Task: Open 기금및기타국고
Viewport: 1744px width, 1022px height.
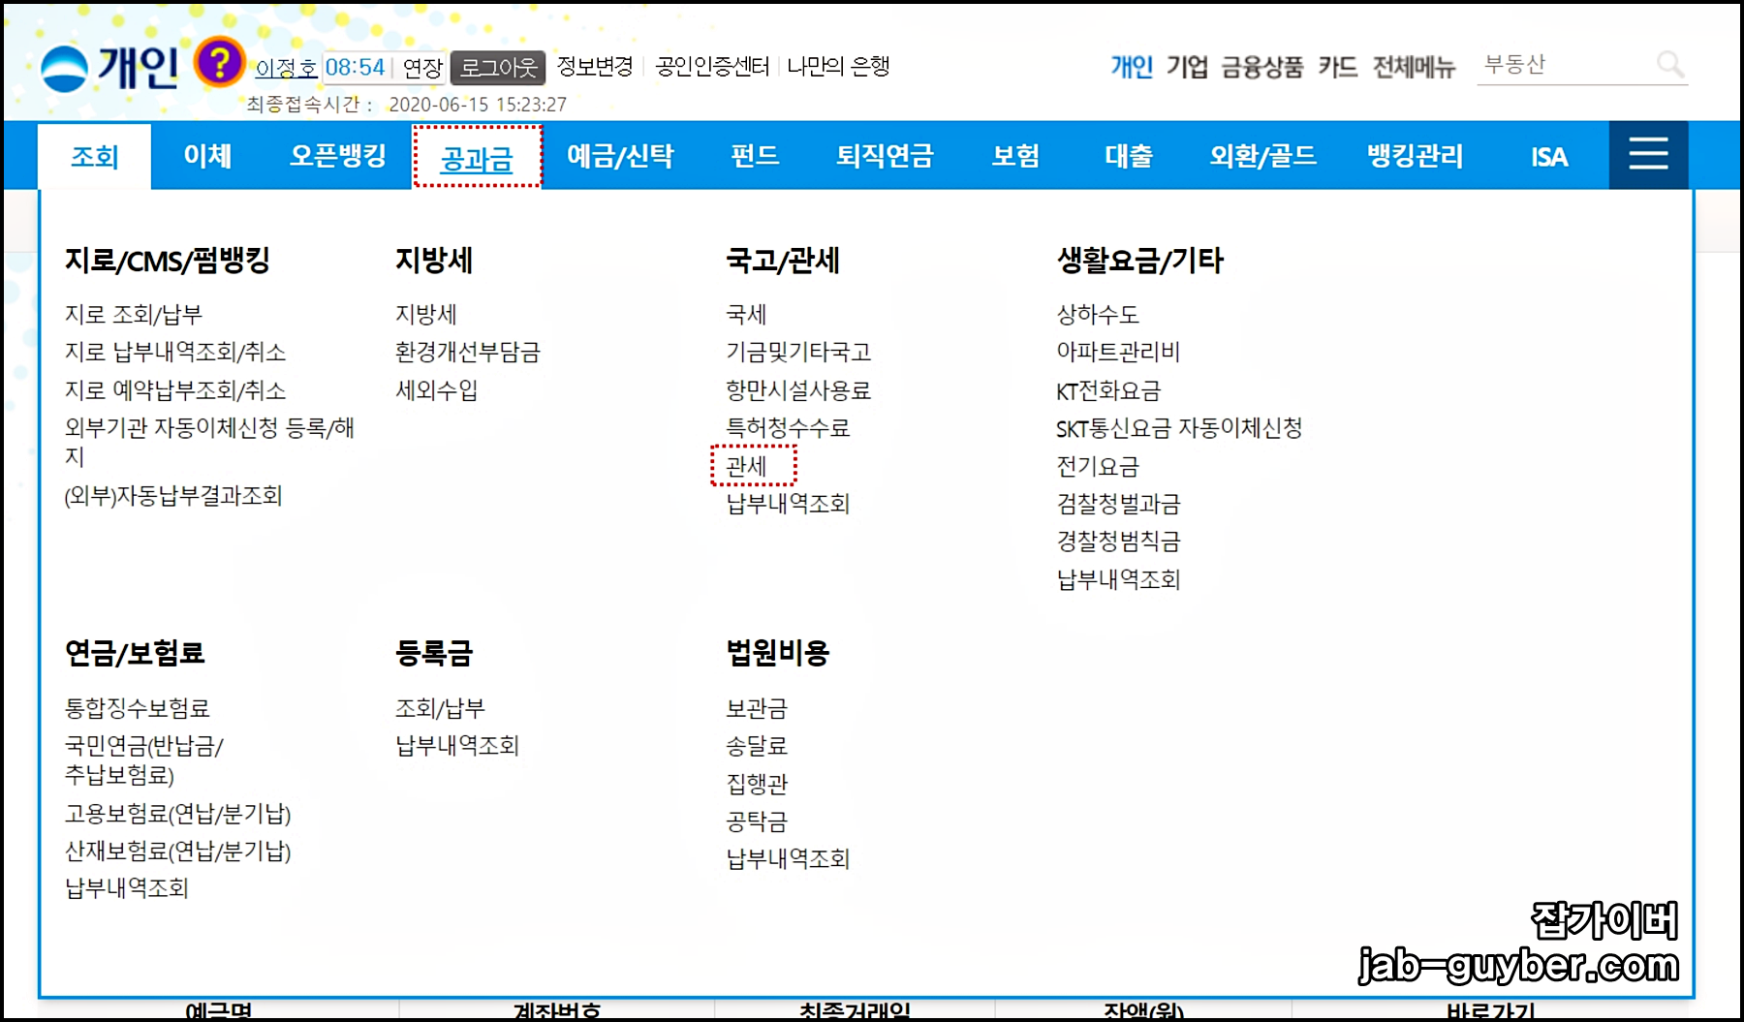Action: tap(798, 352)
